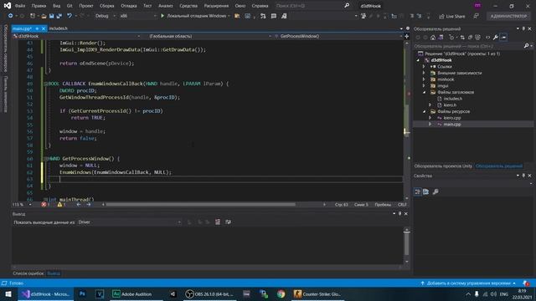Image resolution: width=536 pixels, height=301 pixels.
Task: Open Chrome from the taskbar
Action: coord(281,294)
